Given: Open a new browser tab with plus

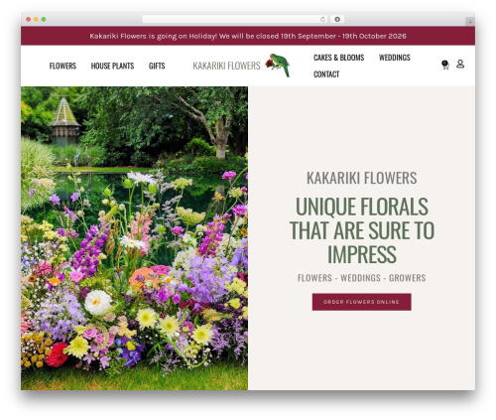Looking at the screenshot, I should coord(470,22).
